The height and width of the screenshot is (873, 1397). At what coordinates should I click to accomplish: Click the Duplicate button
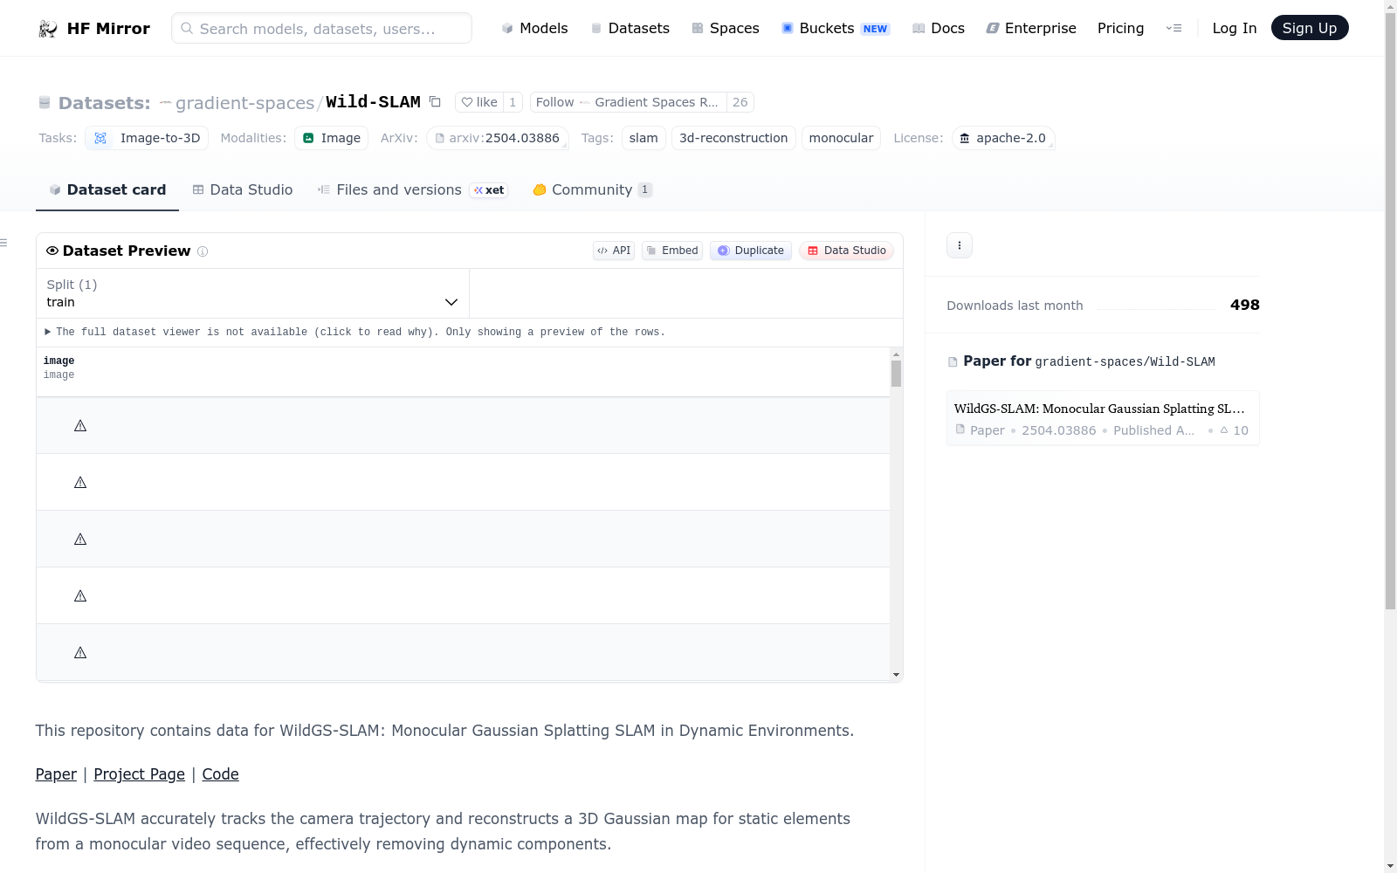coord(751,251)
